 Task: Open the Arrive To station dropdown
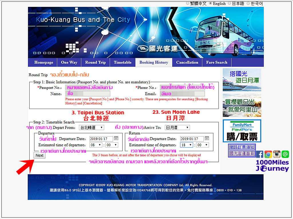click(177, 127)
